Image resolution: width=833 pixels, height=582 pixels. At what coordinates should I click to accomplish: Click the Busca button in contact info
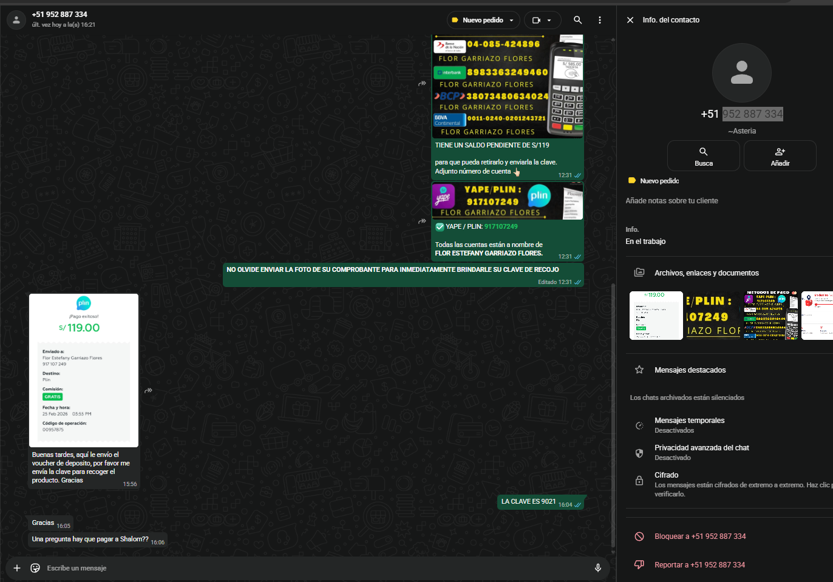tap(703, 156)
